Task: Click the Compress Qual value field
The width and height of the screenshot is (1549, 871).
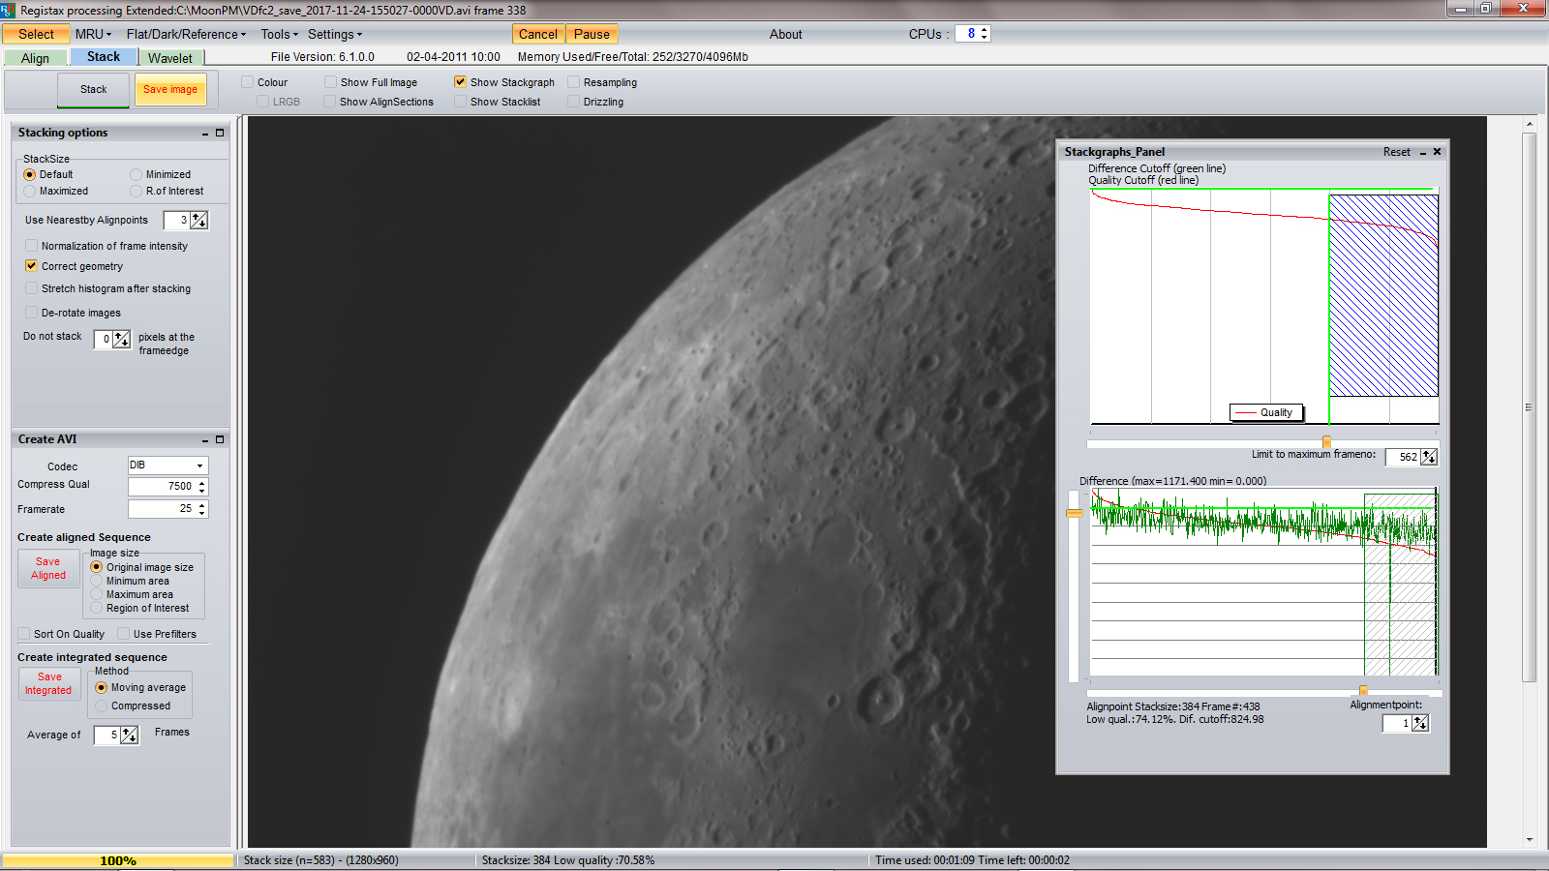Action: click(x=162, y=487)
